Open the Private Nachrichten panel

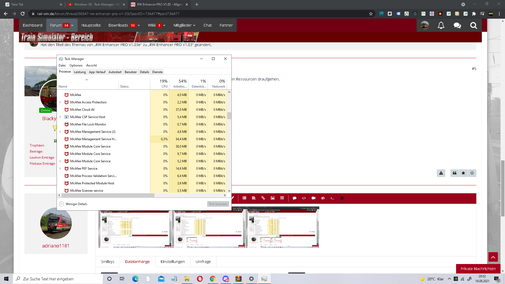(x=478, y=269)
